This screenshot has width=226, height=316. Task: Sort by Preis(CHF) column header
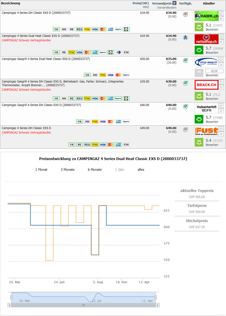tap(141, 3)
